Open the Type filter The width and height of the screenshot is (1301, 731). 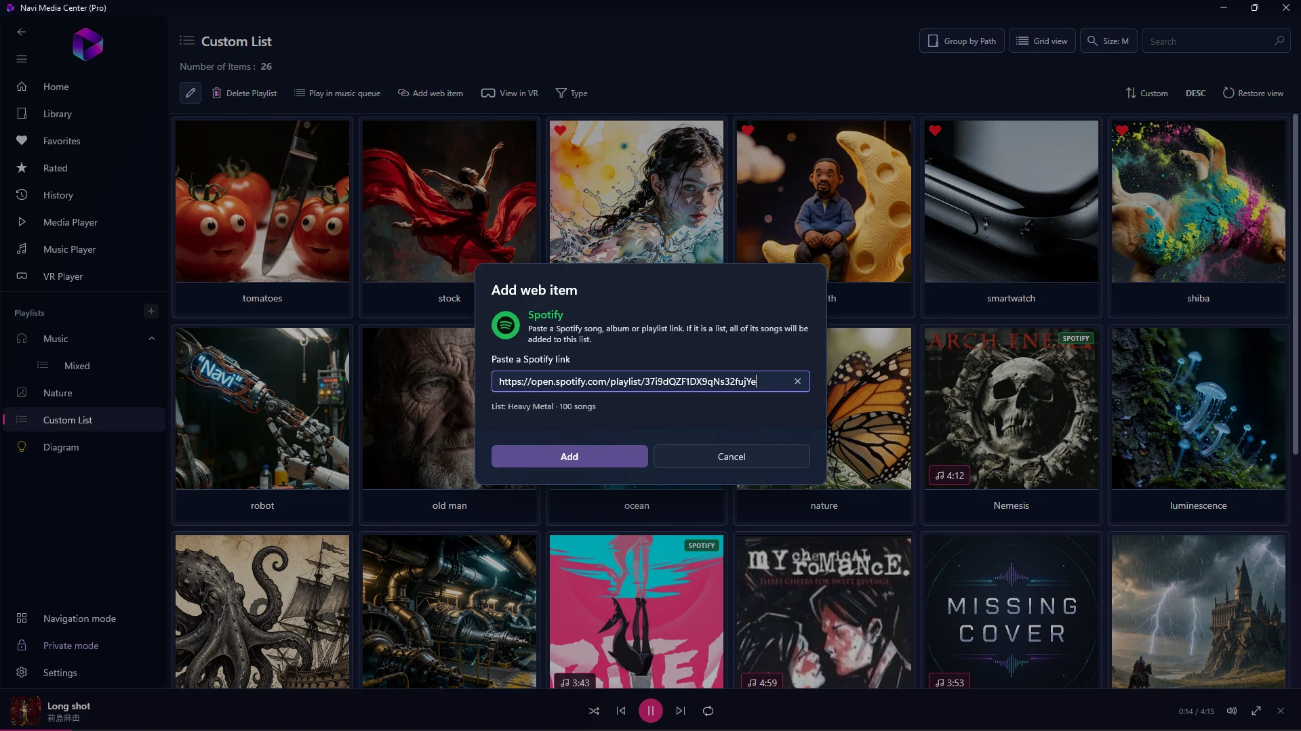pyautogui.click(x=572, y=93)
